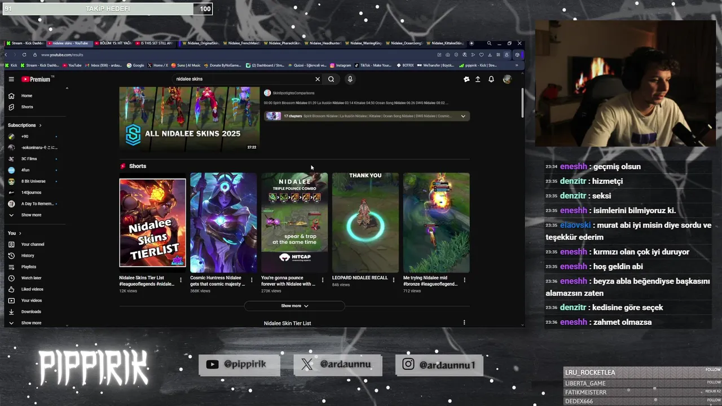The height and width of the screenshot is (406, 722).
Task: Open the Google bookmark
Action: (x=135, y=65)
